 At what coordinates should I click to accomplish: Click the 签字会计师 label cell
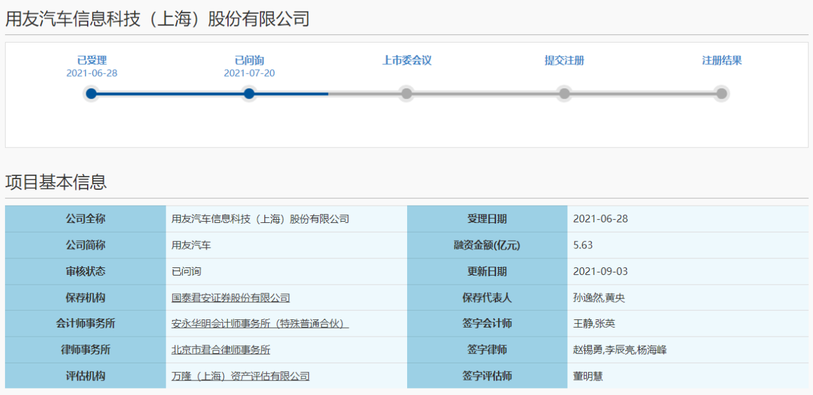point(487,324)
